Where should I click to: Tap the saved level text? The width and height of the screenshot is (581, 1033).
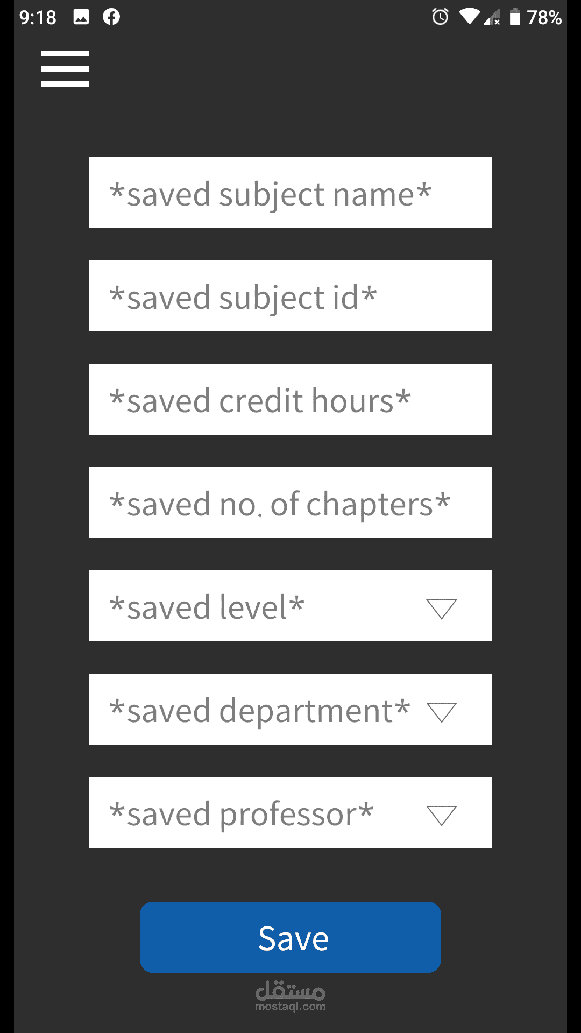(207, 607)
